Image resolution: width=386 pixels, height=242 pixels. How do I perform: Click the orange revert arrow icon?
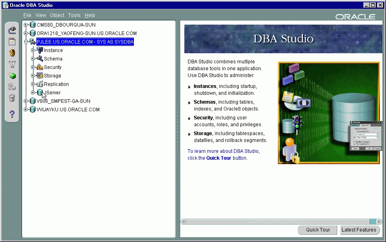(12, 52)
